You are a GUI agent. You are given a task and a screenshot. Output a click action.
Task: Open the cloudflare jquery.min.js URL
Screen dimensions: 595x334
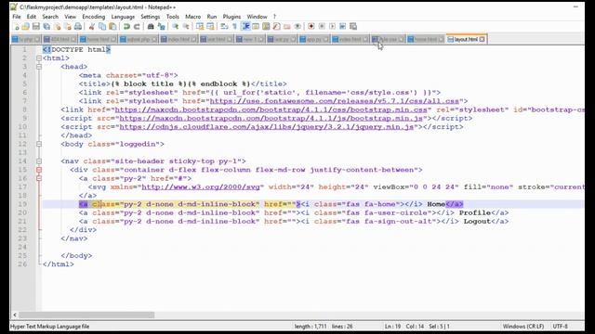tap(267, 127)
